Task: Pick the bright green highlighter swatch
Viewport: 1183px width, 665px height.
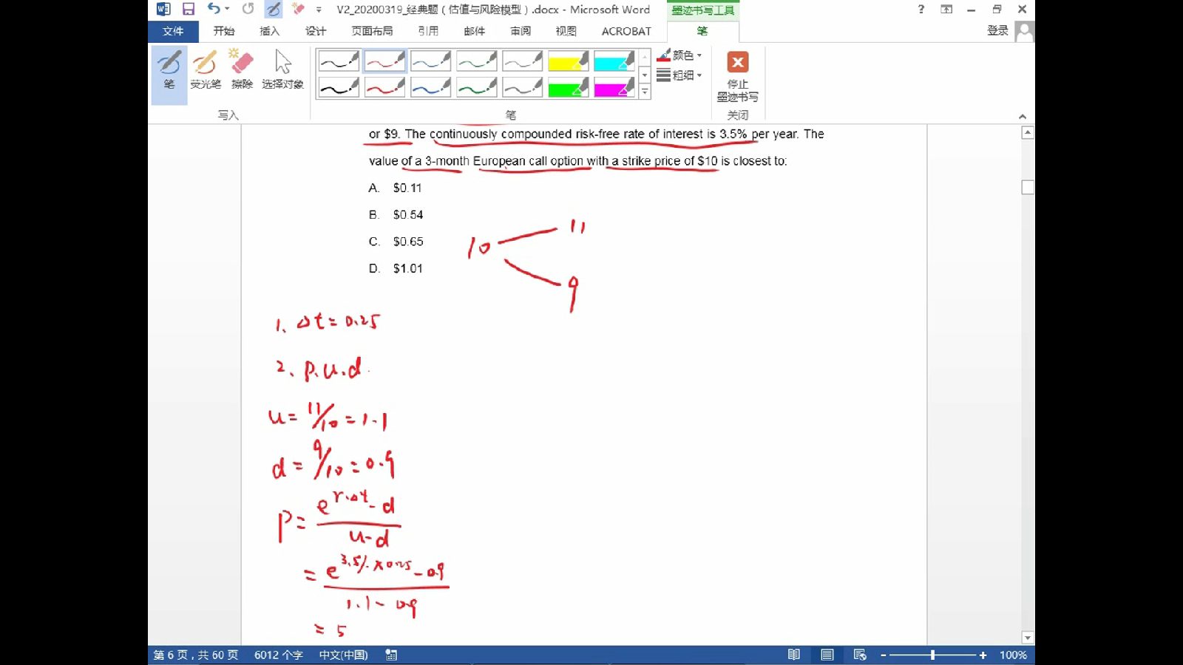Action: (568, 87)
